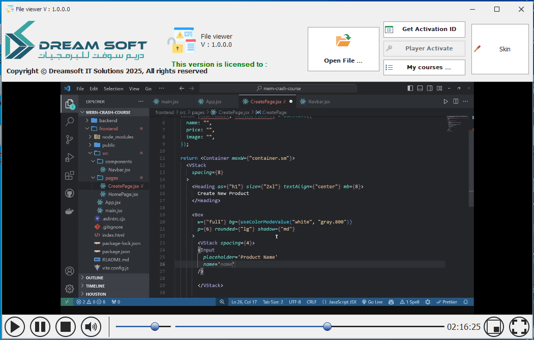The width and height of the screenshot is (534, 340).
Task: Select the CreatePage.jsx editor tab
Action: pyautogui.click(x=268, y=101)
